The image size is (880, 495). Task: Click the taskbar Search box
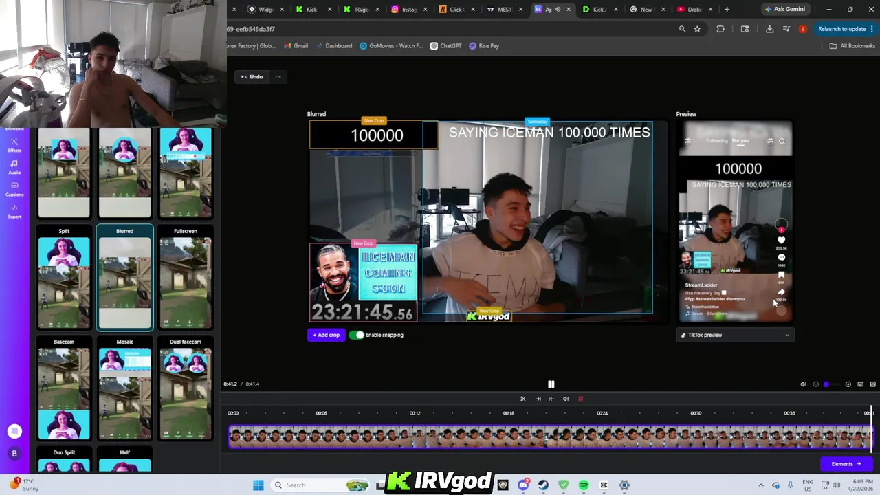pyautogui.click(x=319, y=485)
